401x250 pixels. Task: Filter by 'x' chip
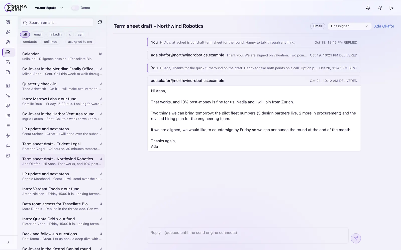pos(70,34)
